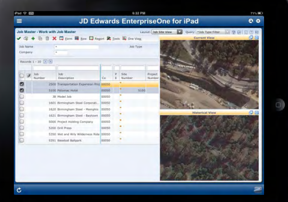The height and width of the screenshot is (202, 288).
Task: Click the rightmost icon in the form header
Action: (x=257, y=32)
